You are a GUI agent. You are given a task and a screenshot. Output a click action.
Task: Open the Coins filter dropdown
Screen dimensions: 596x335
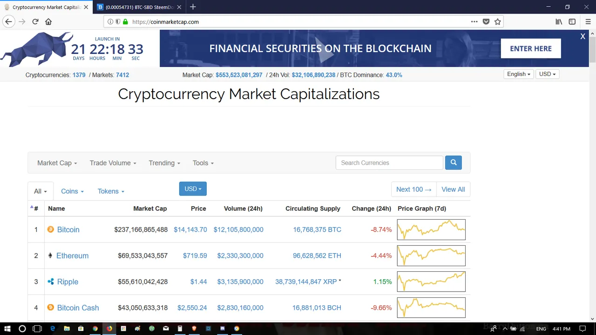point(72,191)
